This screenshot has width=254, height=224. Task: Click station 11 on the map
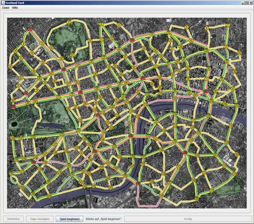point(102,39)
